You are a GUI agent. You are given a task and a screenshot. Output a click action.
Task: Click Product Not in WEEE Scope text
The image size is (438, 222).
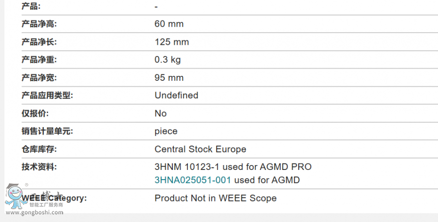[216, 198]
